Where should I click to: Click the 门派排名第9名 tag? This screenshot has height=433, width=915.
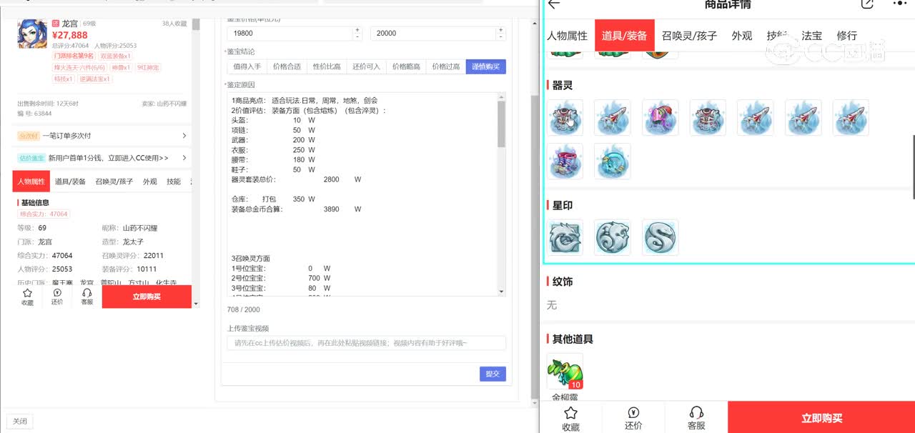pyautogui.click(x=74, y=56)
